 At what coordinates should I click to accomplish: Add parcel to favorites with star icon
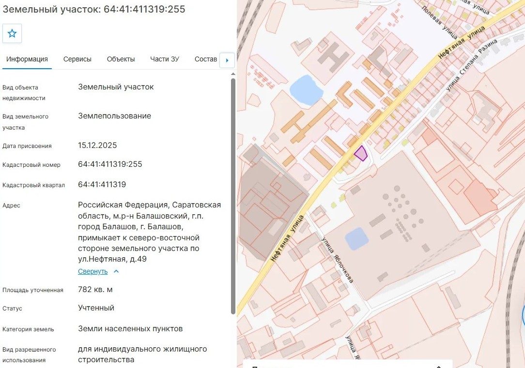(x=12, y=33)
